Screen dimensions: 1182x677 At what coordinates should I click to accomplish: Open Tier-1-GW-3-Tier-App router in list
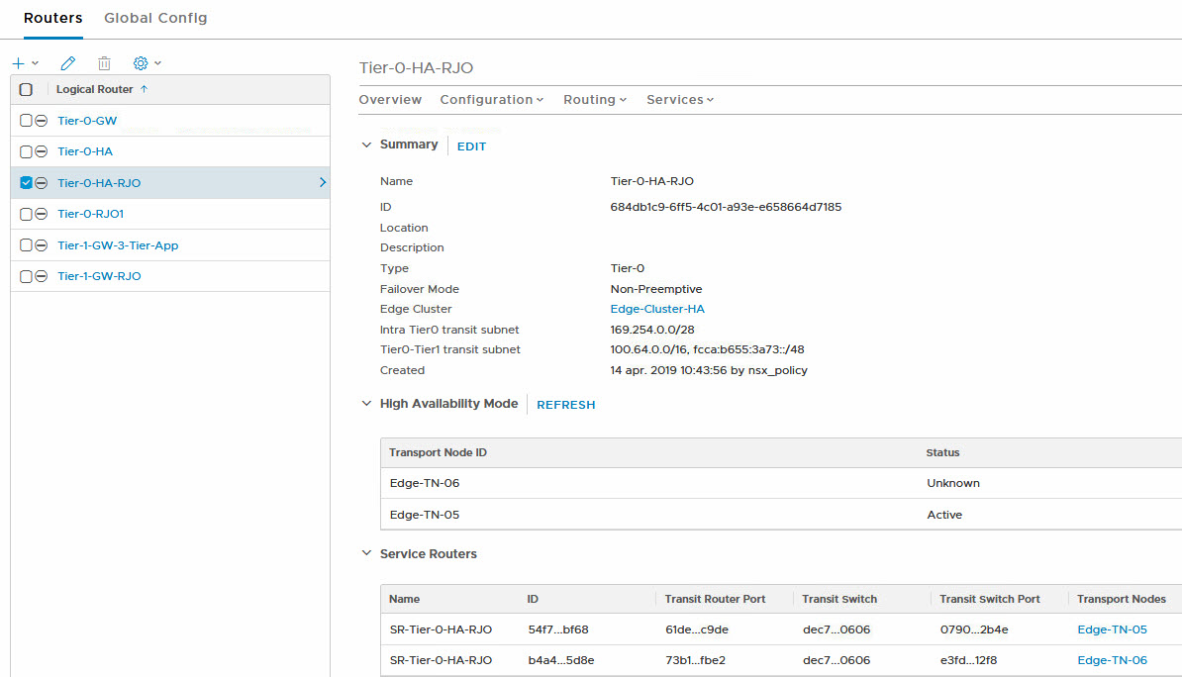(x=118, y=245)
